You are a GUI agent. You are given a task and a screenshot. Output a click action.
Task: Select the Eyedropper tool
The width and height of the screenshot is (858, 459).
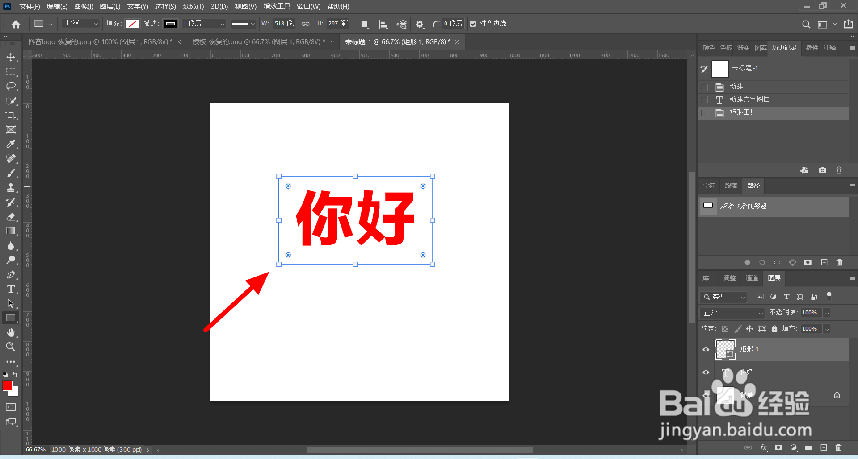coord(11,144)
